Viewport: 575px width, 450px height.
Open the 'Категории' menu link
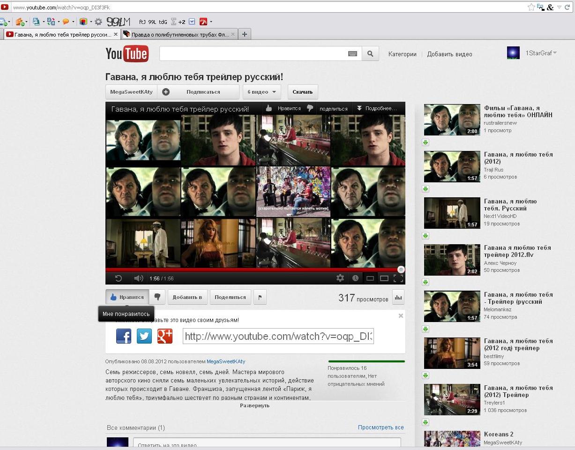[x=402, y=54]
